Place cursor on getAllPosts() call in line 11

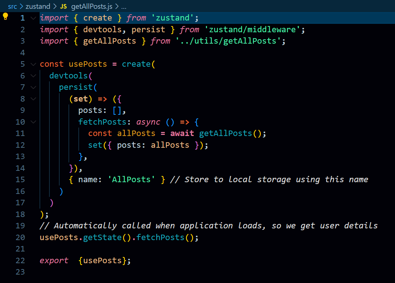225,133
